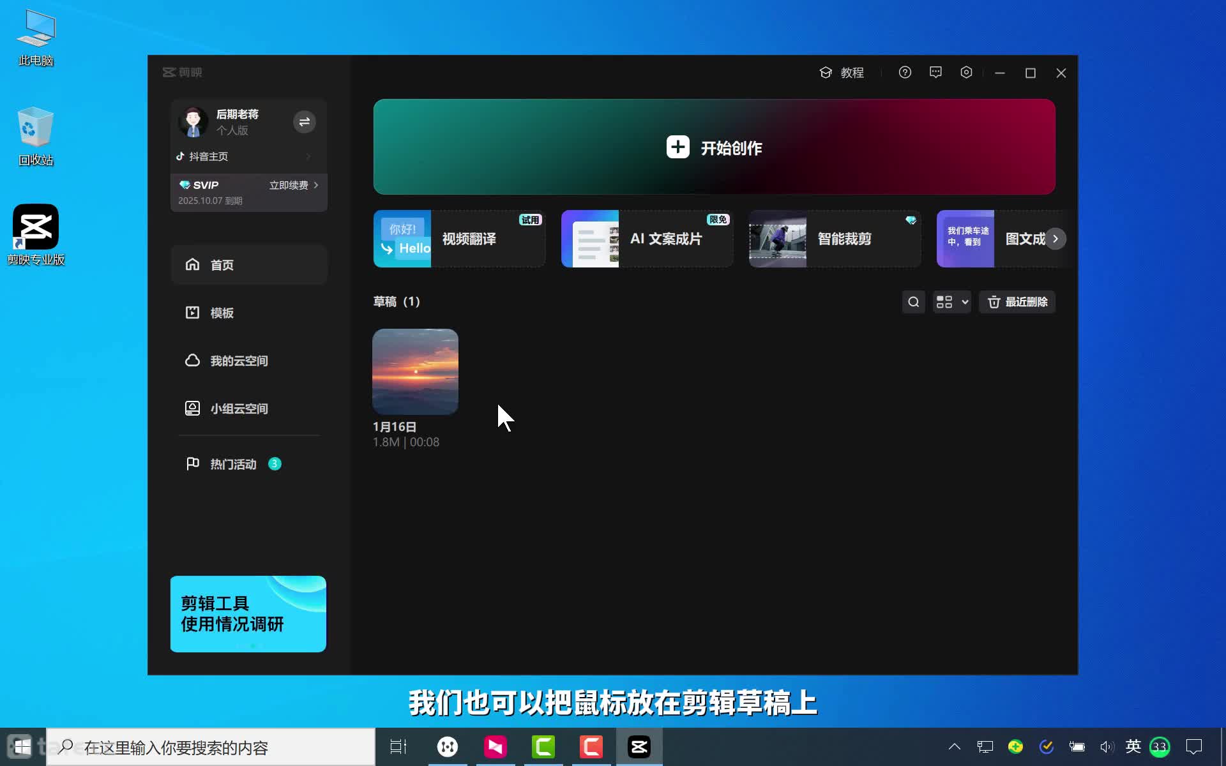Click the green 33 tray badge icon
The image size is (1226, 766).
click(1160, 747)
